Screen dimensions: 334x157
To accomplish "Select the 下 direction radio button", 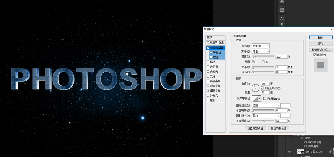I will click(263, 62).
